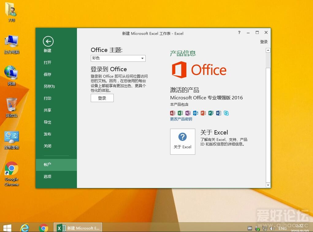Select 帐户 in the sidebar
The height and width of the screenshot is (232, 313).
[56, 165]
